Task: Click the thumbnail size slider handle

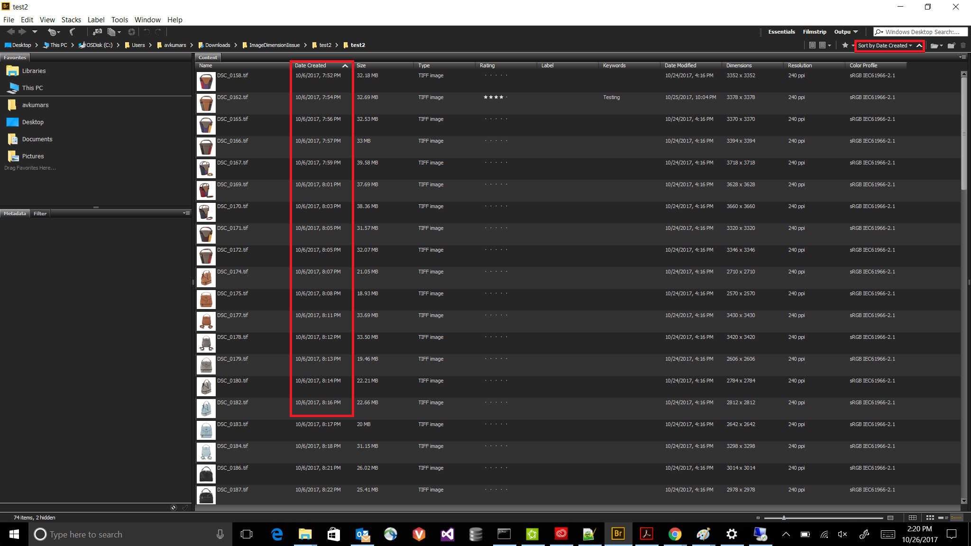Action: (784, 518)
